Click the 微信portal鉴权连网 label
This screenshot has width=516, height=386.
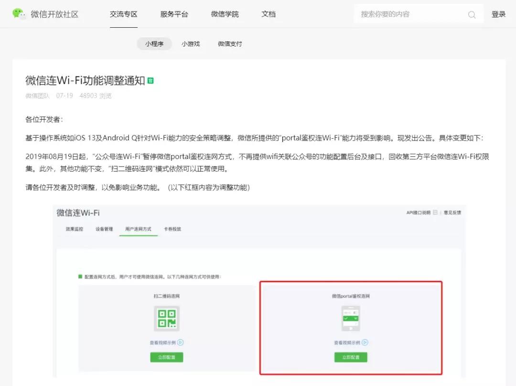pyautogui.click(x=351, y=296)
